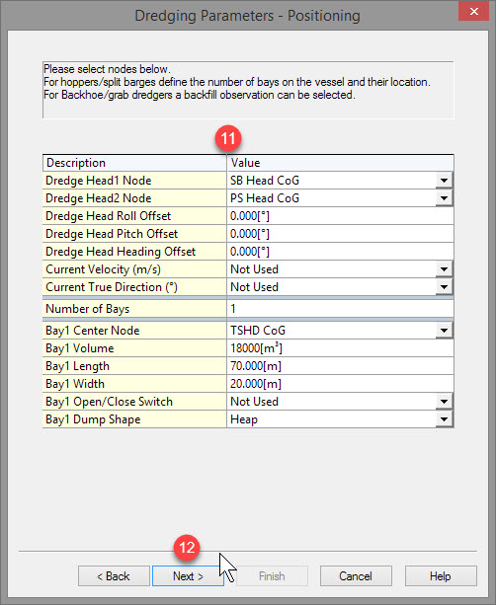The height and width of the screenshot is (605, 496).
Task: Edit the Bay1 Length 70.000 value
Action: point(340,366)
